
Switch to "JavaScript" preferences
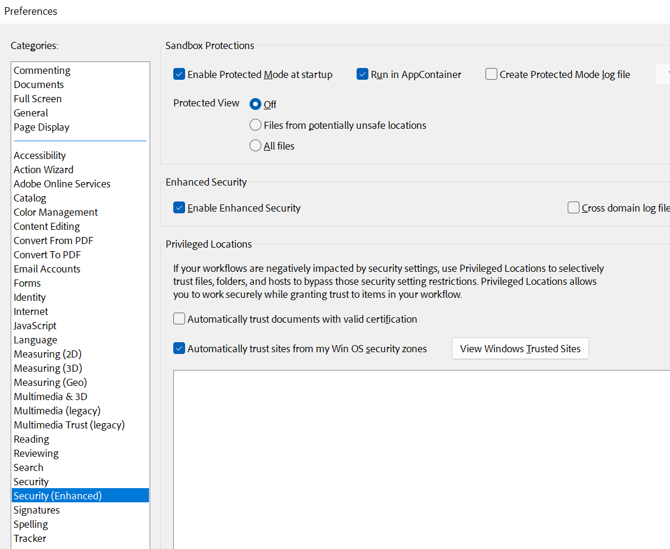(x=34, y=325)
